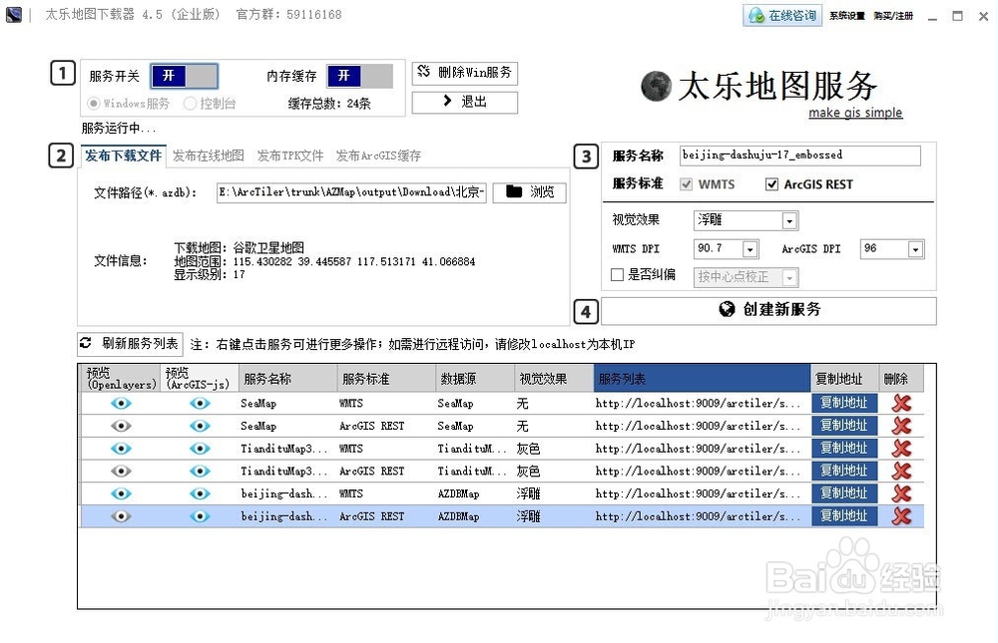Preview TiandituMap3 WMTS in ArcGIS-js

click(x=200, y=449)
